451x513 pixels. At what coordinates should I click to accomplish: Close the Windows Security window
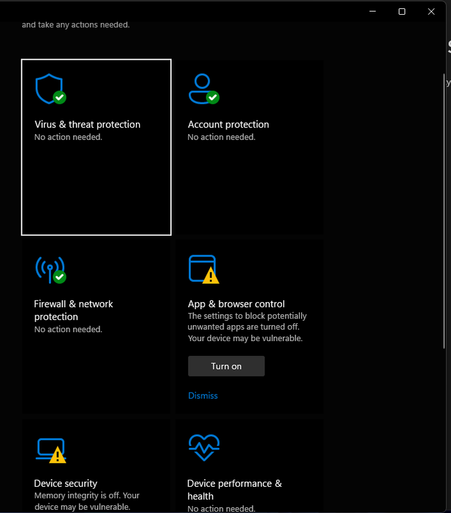(x=431, y=12)
